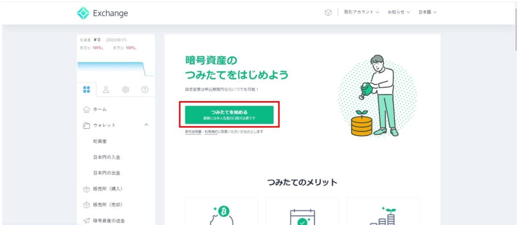Click the cube icon beside 販売所（売却）
The image size is (528, 225).
(87, 205)
